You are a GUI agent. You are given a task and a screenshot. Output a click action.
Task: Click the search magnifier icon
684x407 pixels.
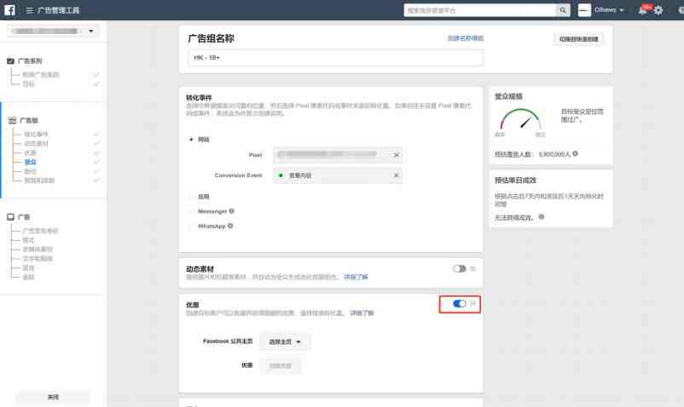pyautogui.click(x=563, y=10)
